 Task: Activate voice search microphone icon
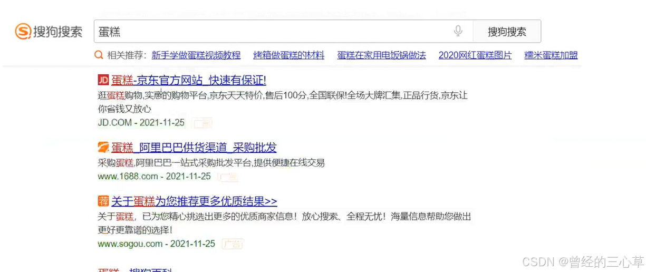click(458, 31)
